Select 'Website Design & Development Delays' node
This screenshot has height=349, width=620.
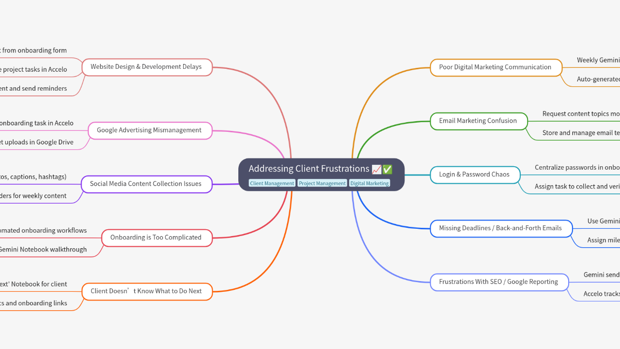tap(147, 67)
